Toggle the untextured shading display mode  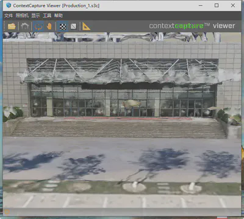[73, 26]
